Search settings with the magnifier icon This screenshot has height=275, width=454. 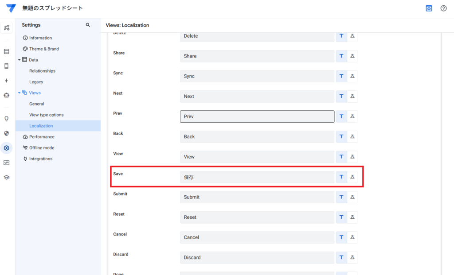coord(88,25)
